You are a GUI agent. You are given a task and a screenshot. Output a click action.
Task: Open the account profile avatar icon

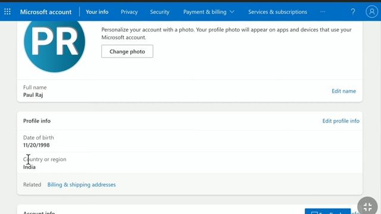(x=371, y=12)
